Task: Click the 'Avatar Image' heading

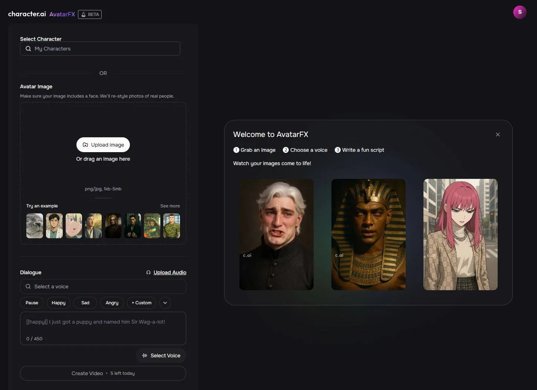Action: coord(36,86)
